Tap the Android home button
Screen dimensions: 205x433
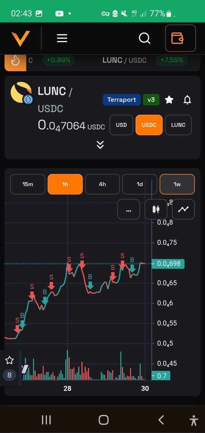(104, 420)
